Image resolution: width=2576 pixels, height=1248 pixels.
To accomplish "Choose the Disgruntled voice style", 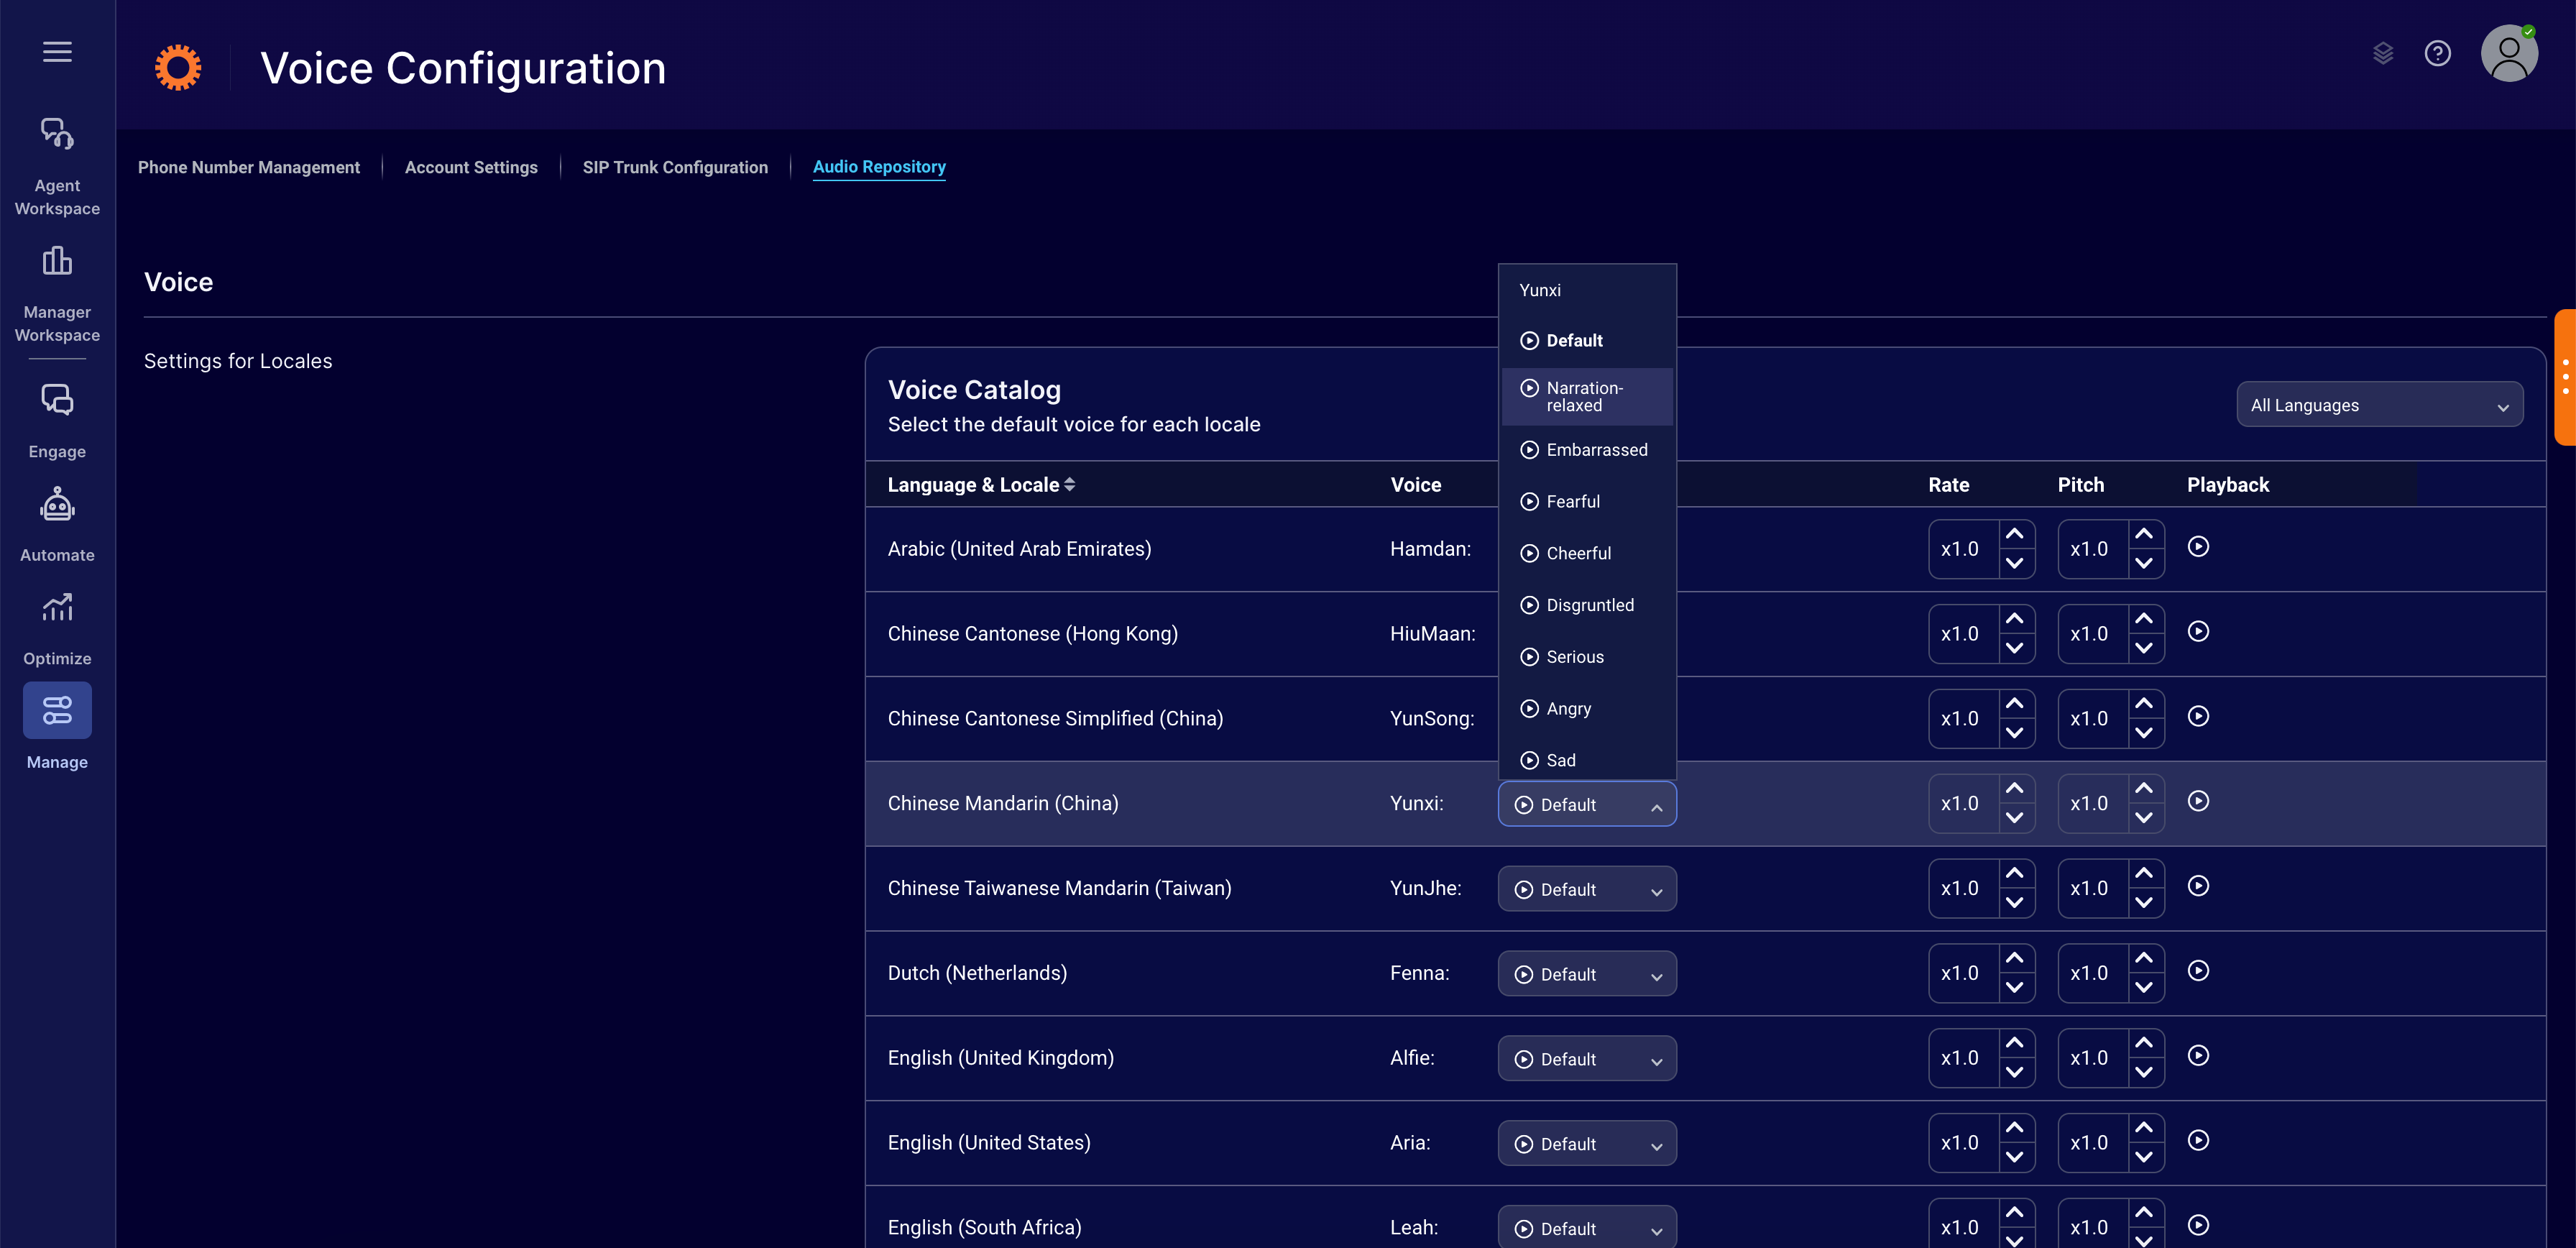I will 1587,605.
